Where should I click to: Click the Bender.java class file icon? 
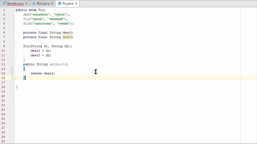pyautogui.click(x=4, y=3)
